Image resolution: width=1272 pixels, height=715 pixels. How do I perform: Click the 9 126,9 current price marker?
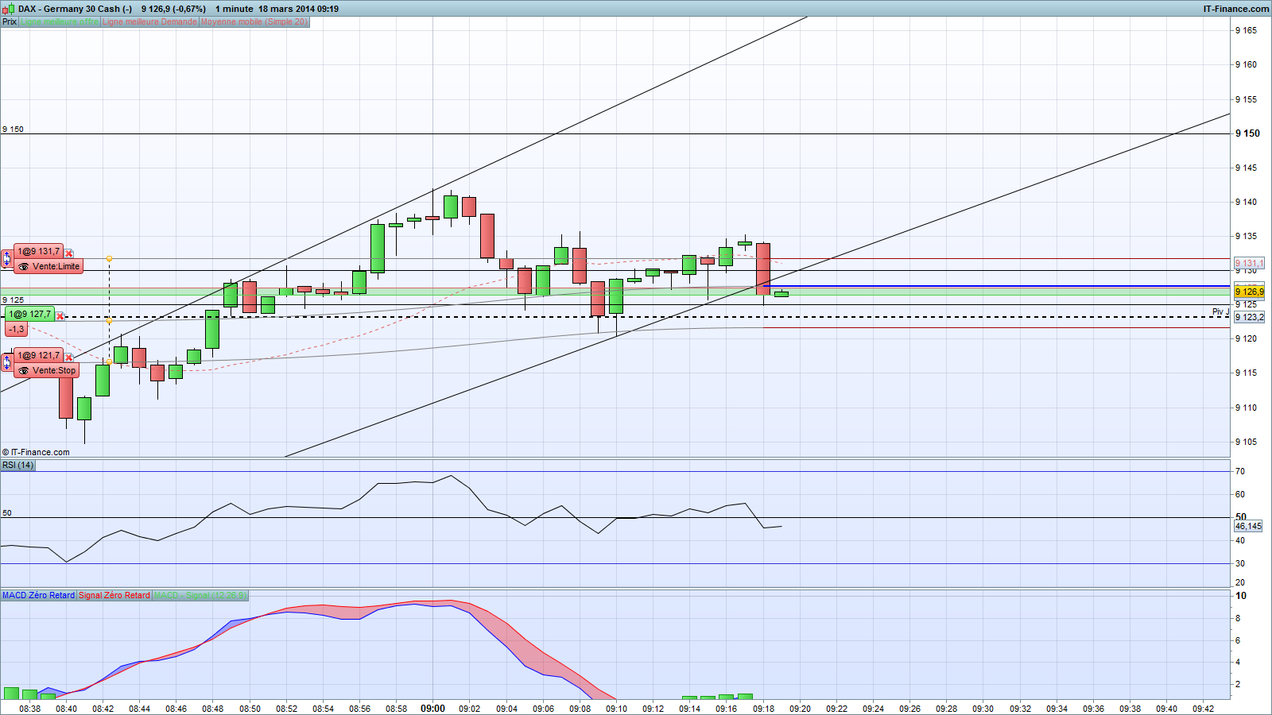pyautogui.click(x=1249, y=292)
